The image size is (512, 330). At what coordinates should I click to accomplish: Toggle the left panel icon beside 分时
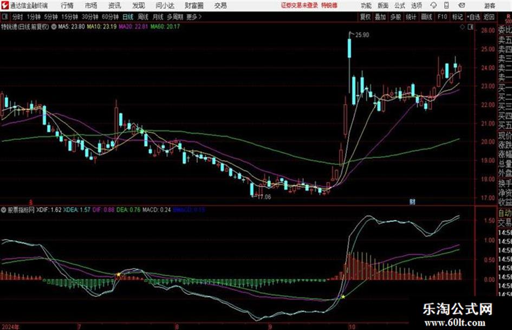click(x=4, y=17)
